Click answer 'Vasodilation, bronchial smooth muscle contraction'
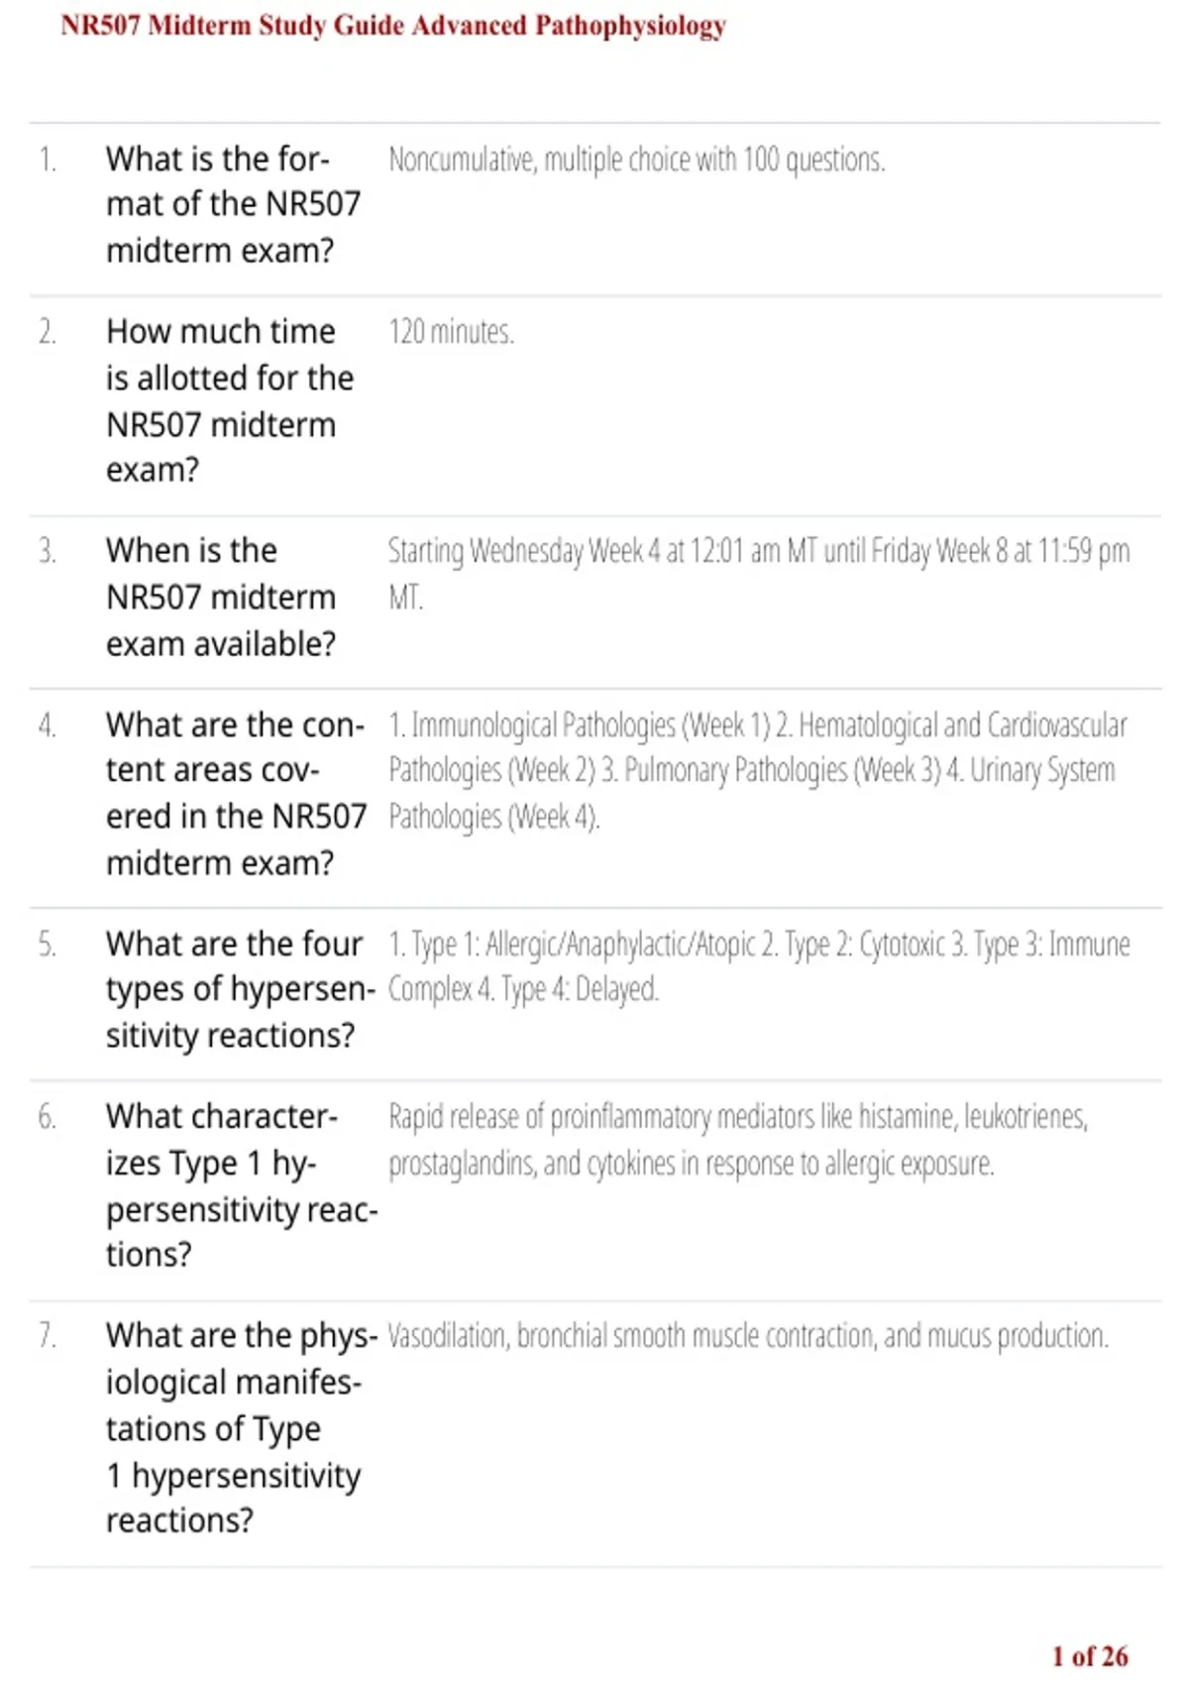 click(x=748, y=1336)
